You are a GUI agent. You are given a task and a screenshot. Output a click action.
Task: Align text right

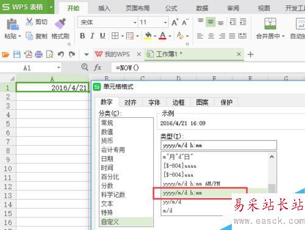[222, 36]
